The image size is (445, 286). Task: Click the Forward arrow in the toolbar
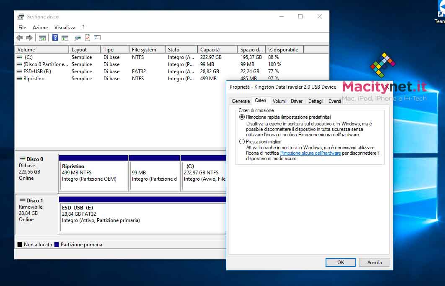[x=29, y=38]
